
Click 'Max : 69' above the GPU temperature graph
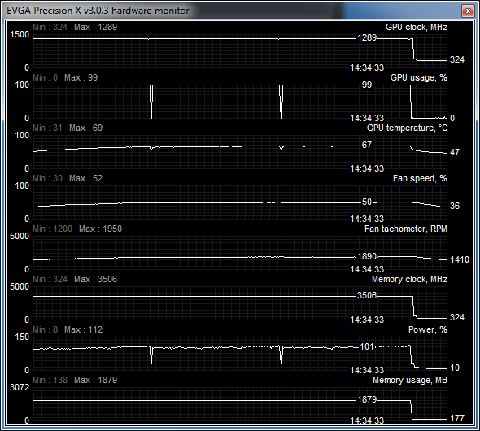click(x=85, y=128)
